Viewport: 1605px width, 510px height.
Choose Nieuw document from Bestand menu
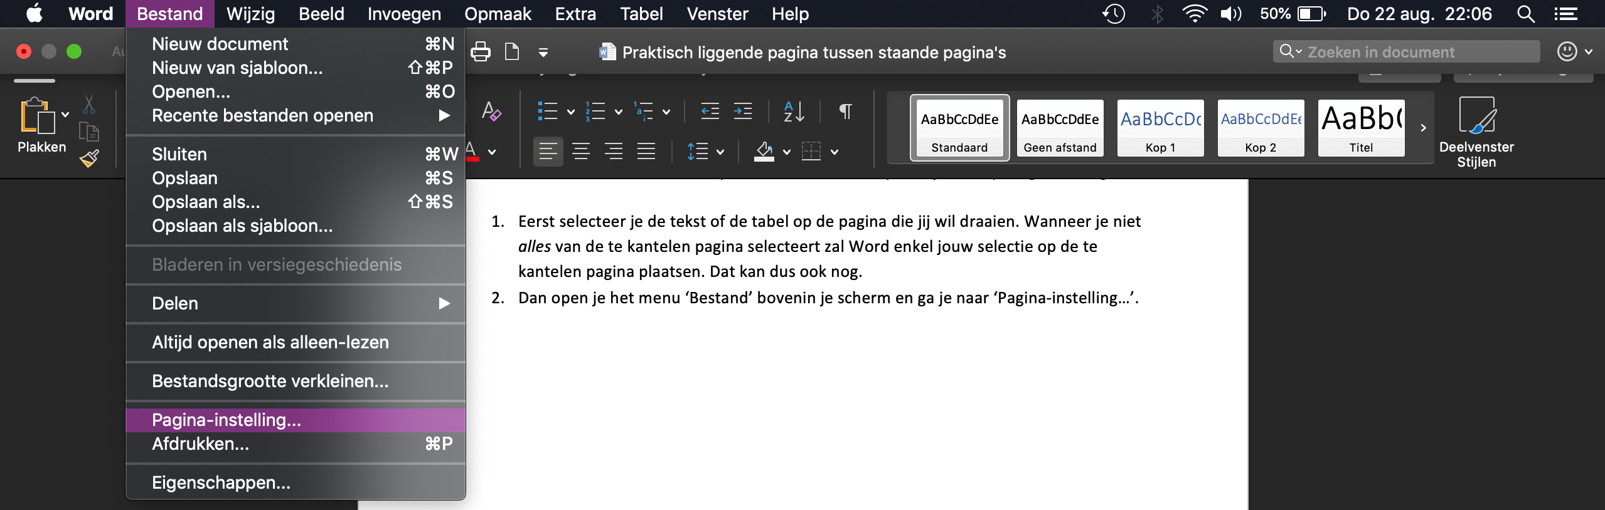(296, 44)
